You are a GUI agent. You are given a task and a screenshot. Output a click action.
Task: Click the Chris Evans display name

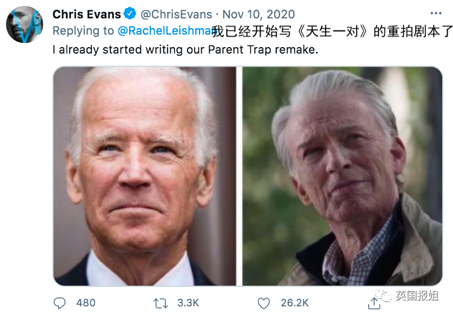tap(88, 14)
